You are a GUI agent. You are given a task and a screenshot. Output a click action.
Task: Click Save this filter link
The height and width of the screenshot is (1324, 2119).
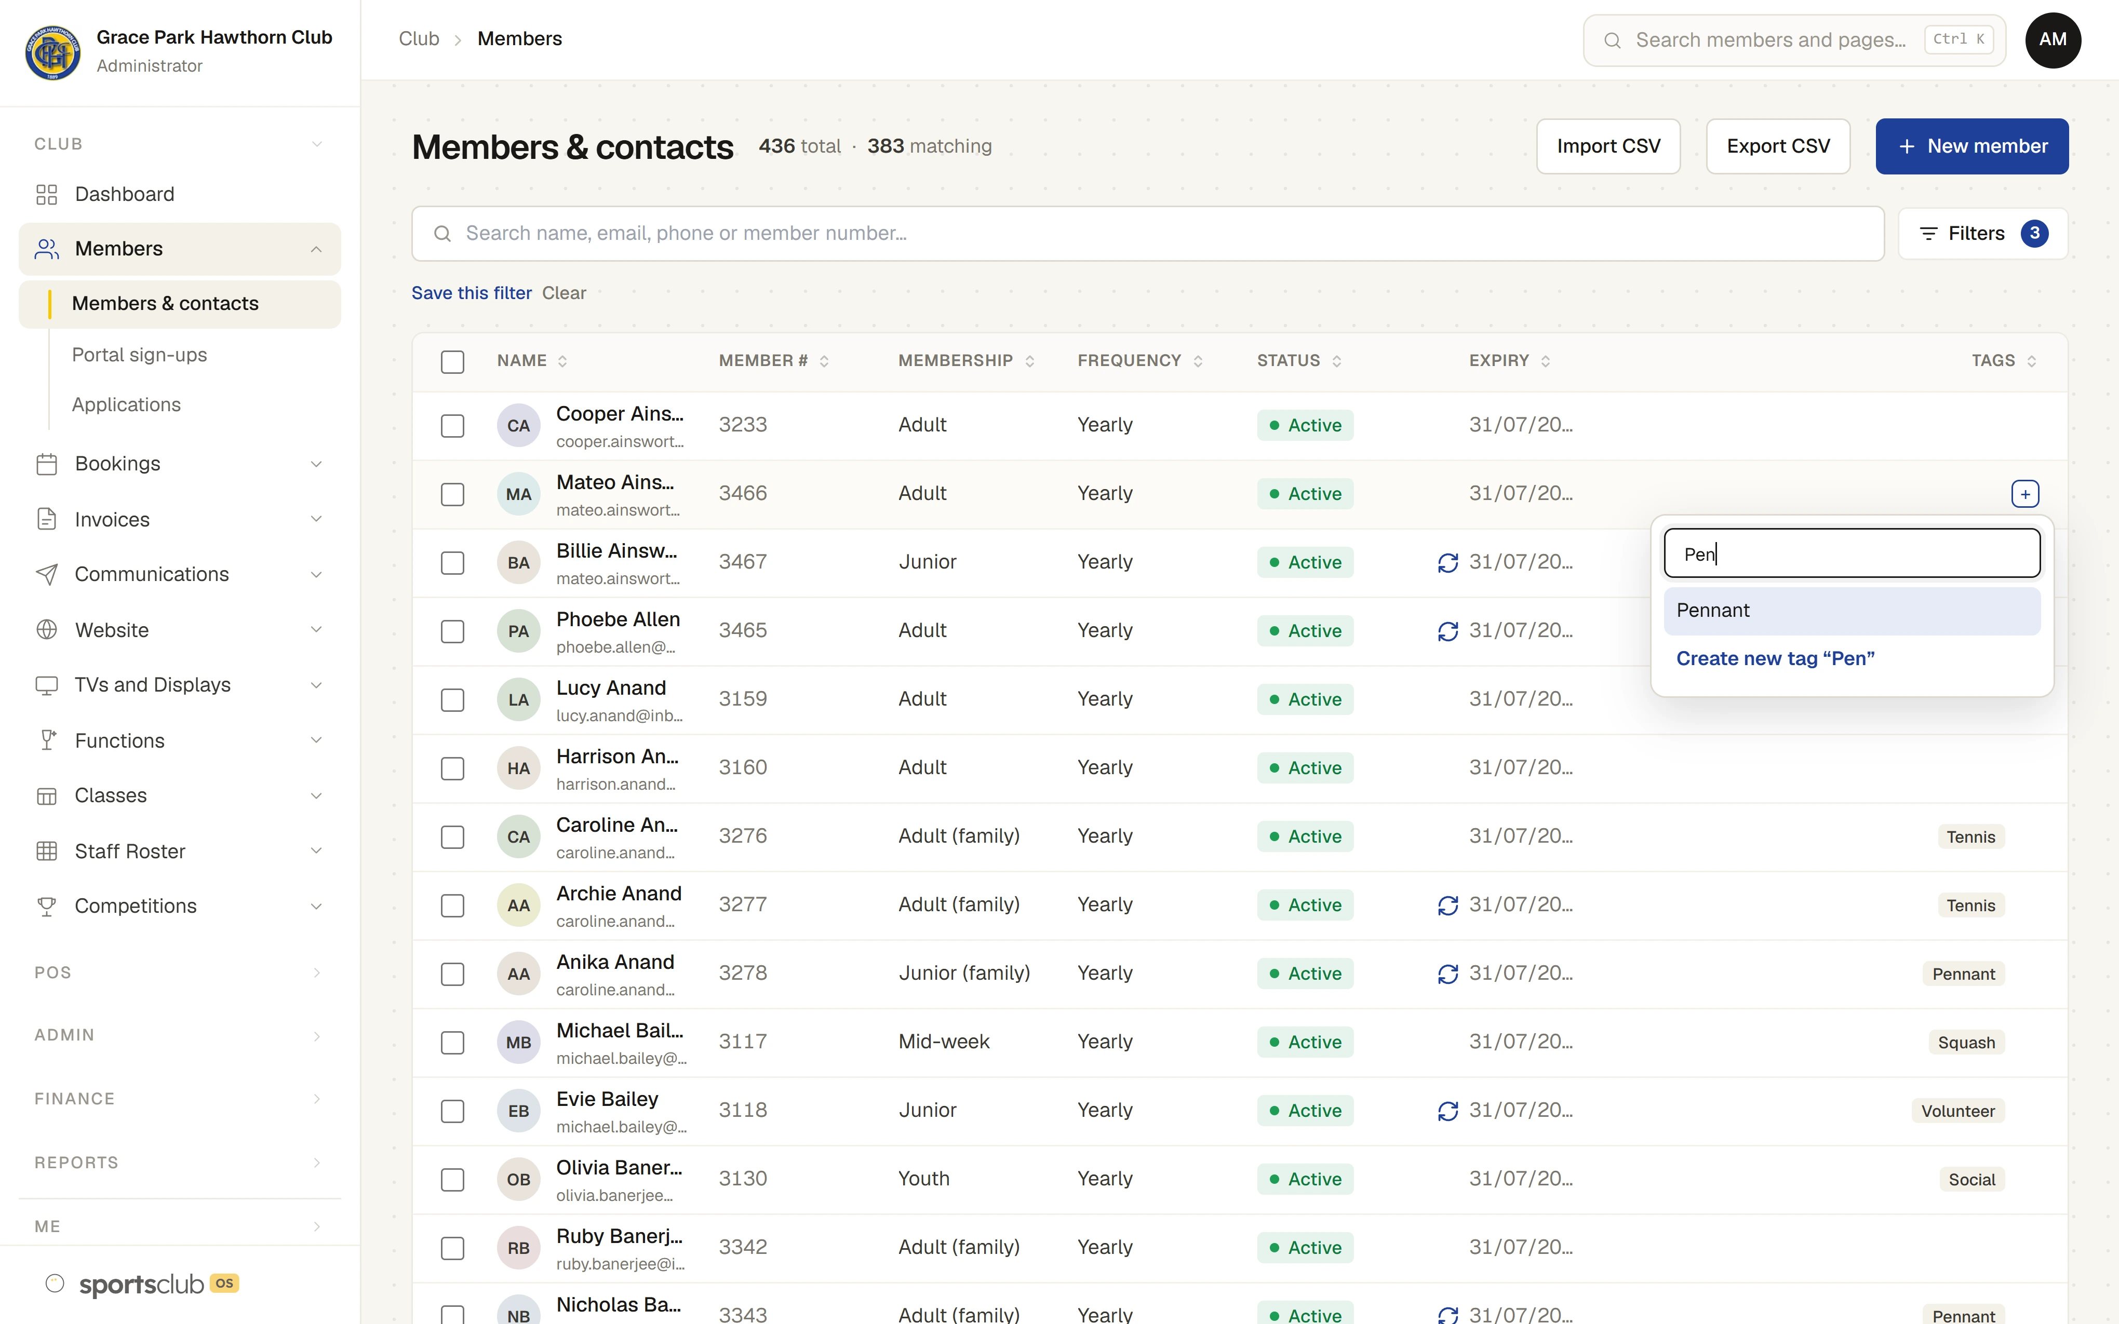[471, 293]
